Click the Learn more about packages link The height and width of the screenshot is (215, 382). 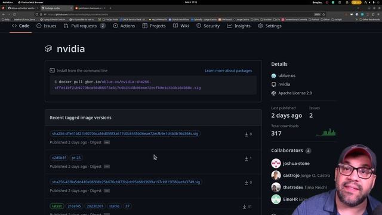pyautogui.click(x=228, y=70)
